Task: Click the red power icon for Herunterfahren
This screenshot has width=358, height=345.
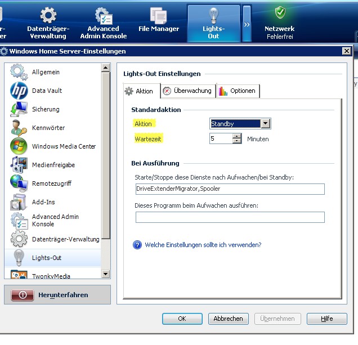Action: 23,295
